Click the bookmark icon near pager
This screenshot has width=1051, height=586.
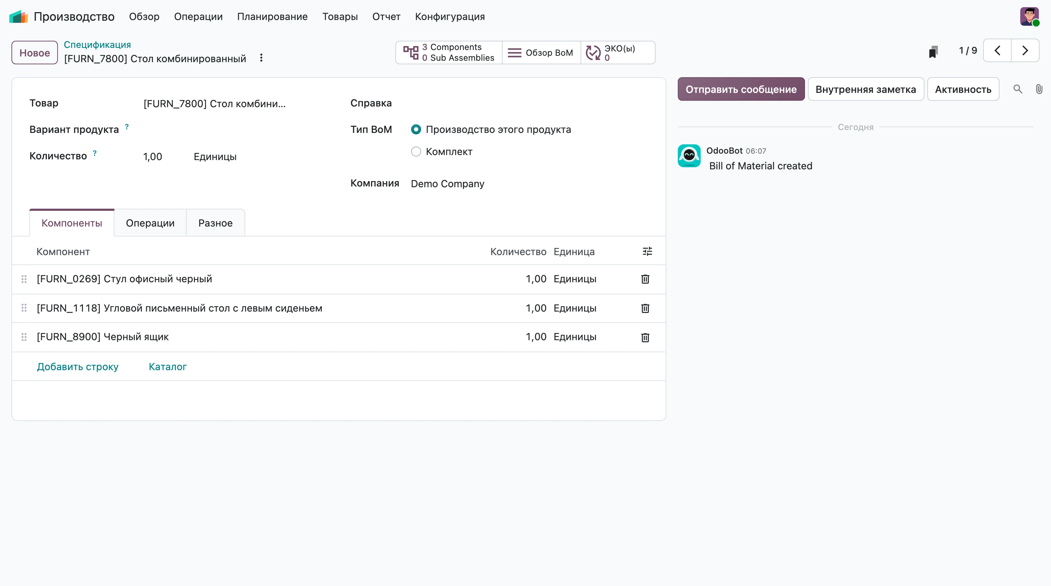click(933, 51)
